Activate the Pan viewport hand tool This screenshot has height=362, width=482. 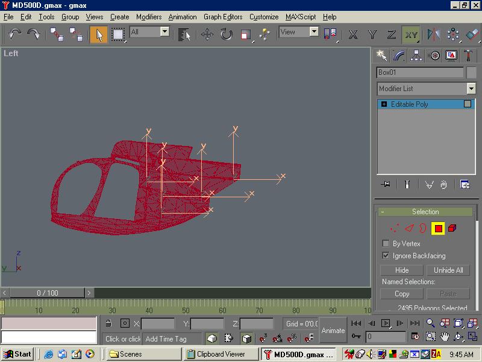tap(445, 336)
